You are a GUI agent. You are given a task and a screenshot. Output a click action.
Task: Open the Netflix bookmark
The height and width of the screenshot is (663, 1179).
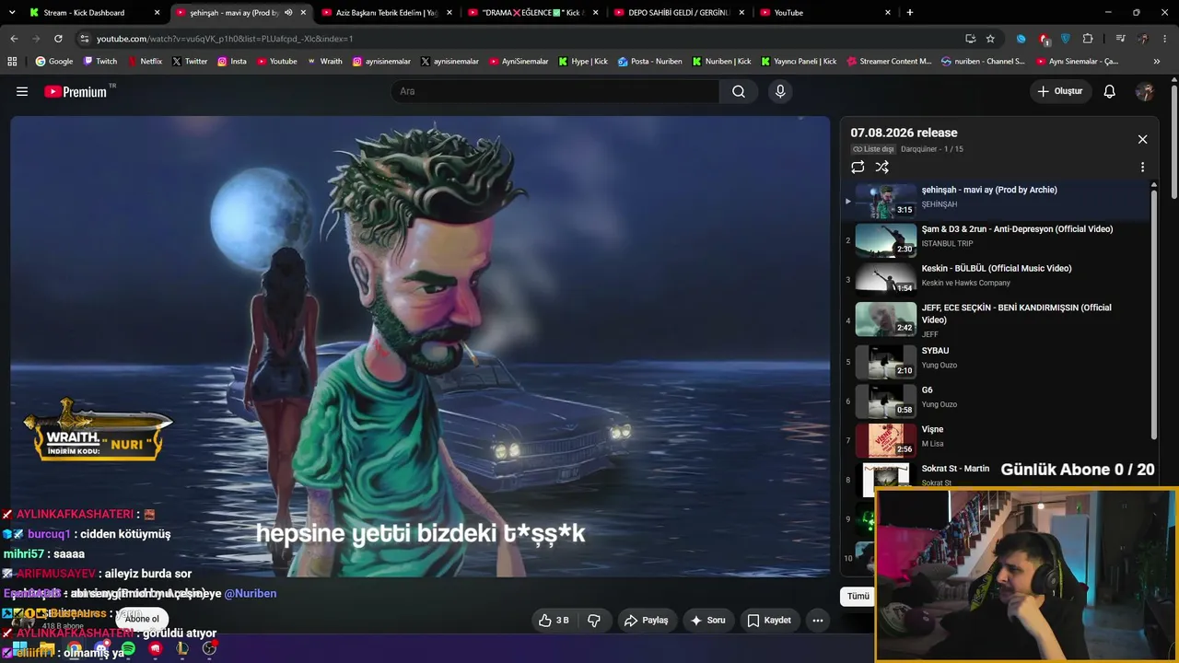point(144,62)
